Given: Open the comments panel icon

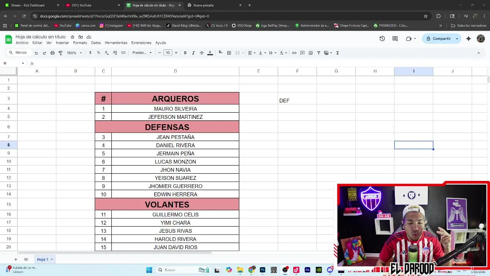Looking at the screenshot, I should tap(395, 39).
